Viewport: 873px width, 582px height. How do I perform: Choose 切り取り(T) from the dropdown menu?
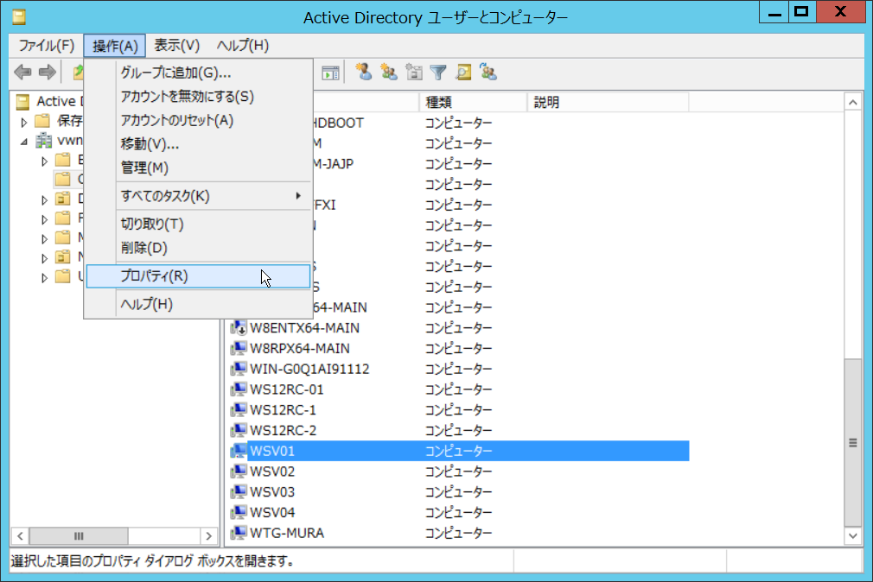point(198,225)
